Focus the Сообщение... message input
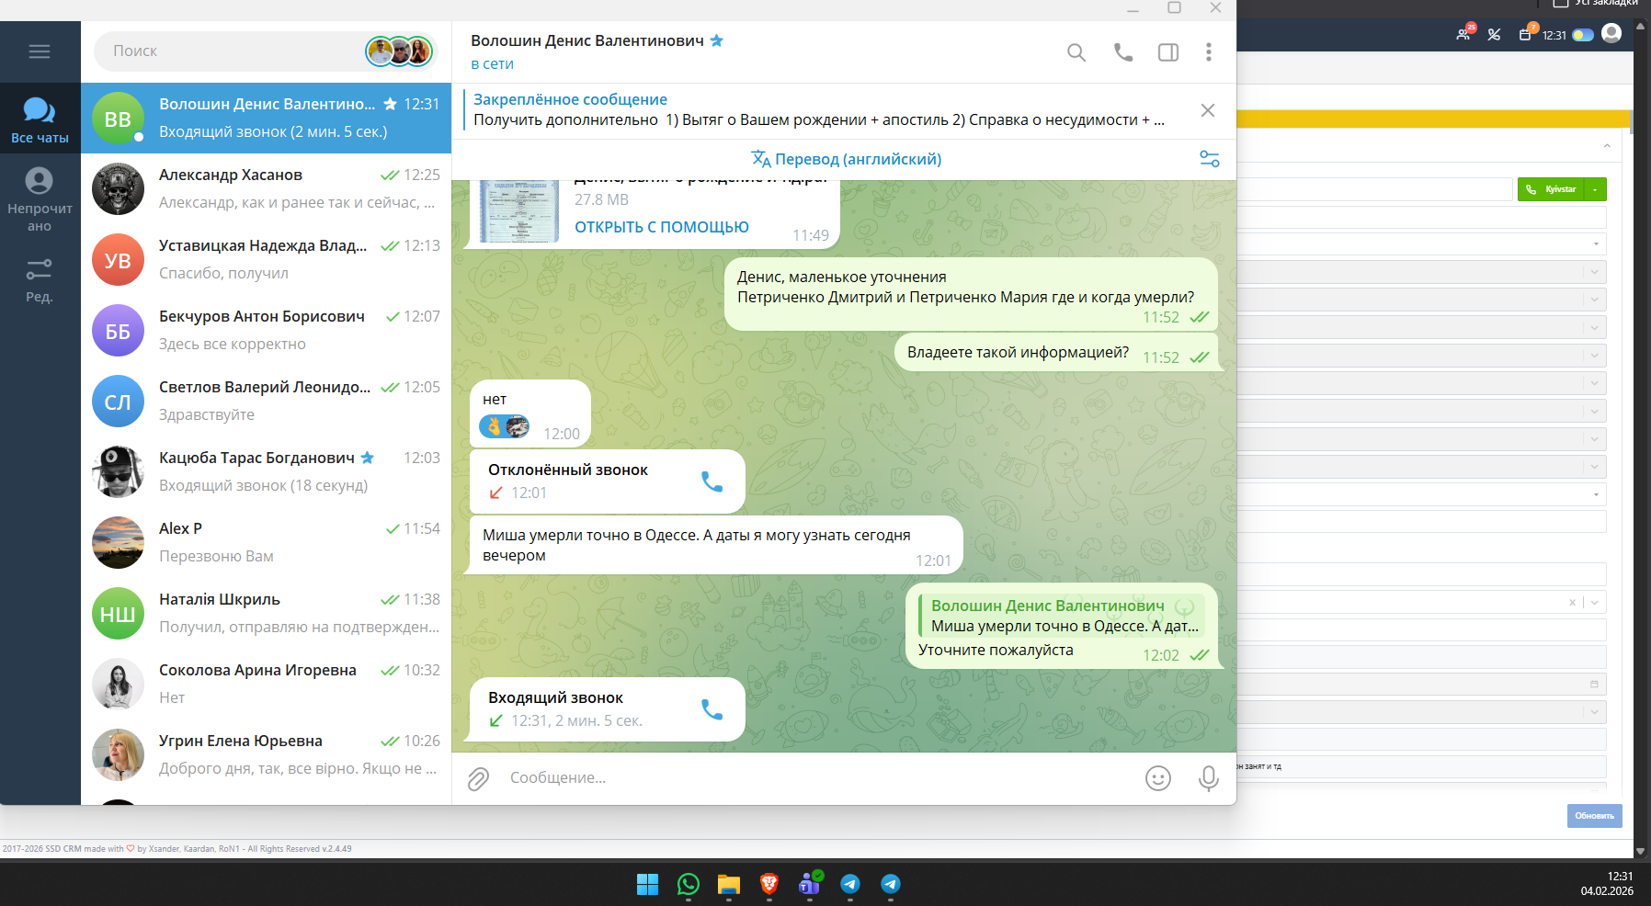This screenshot has height=906, width=1651. (818, 778)
